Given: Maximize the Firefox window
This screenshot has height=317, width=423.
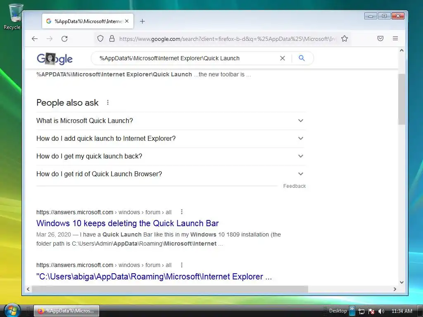Looking at the screenshot, I should pyautogui.click(x=384, y=16).
